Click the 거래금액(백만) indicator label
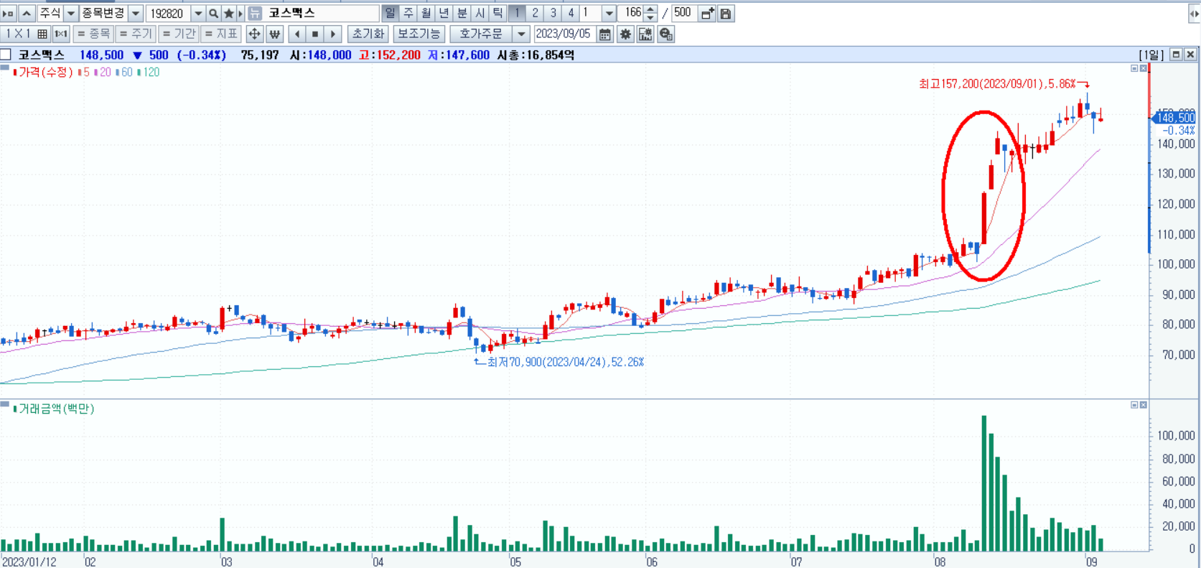 click(x=56, y=409)
